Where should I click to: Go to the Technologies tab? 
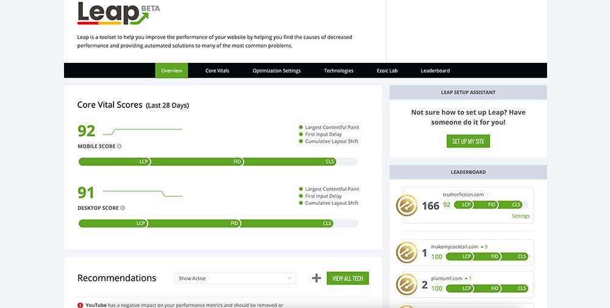(339, 71)
